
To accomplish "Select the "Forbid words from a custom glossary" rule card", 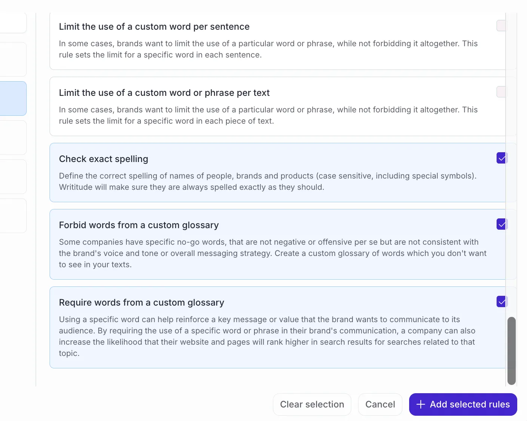I will (263, 244).
